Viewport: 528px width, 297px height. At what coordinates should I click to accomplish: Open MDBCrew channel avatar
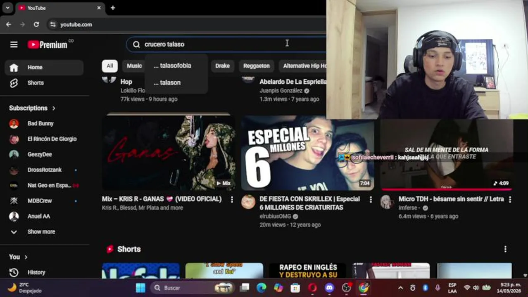point(14,201)
